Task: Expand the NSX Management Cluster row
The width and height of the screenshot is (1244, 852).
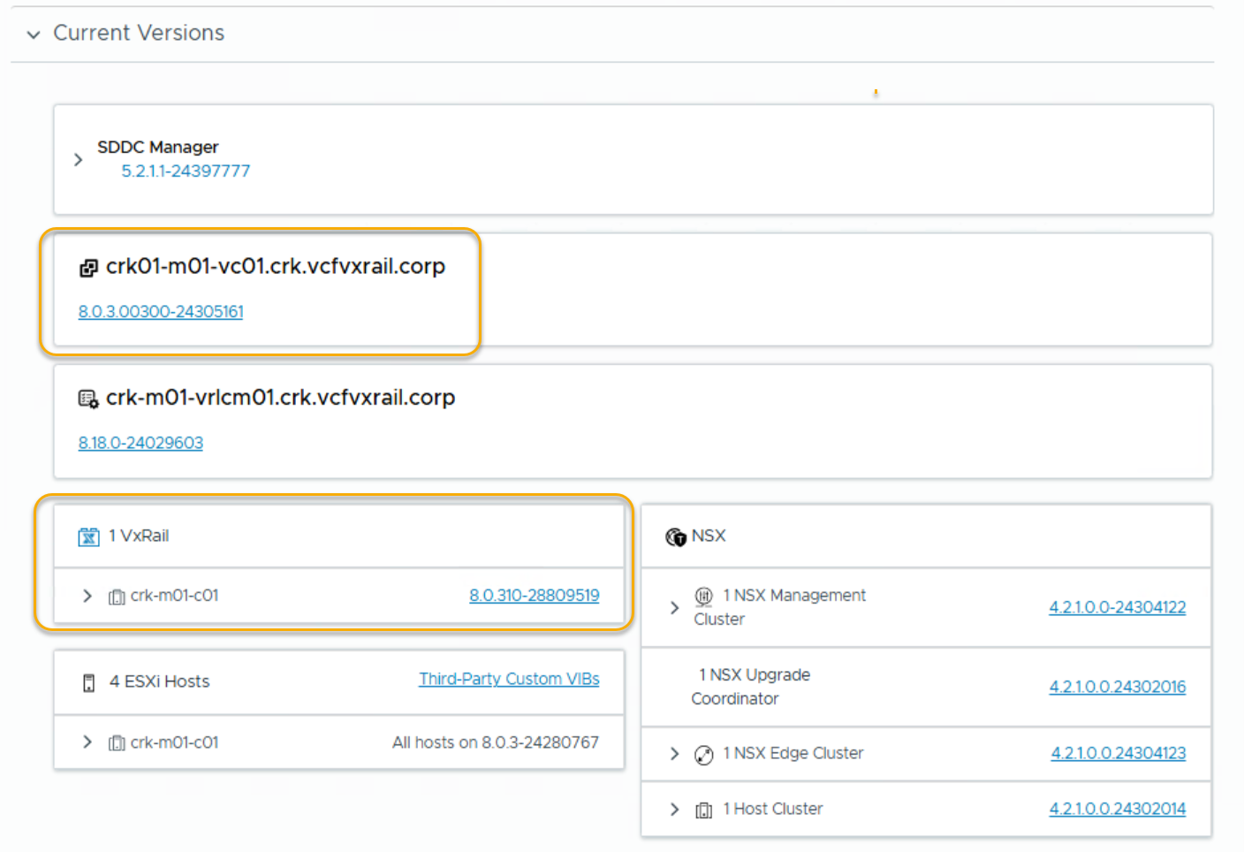Action: pyautogui.click(x=674, y=607)
